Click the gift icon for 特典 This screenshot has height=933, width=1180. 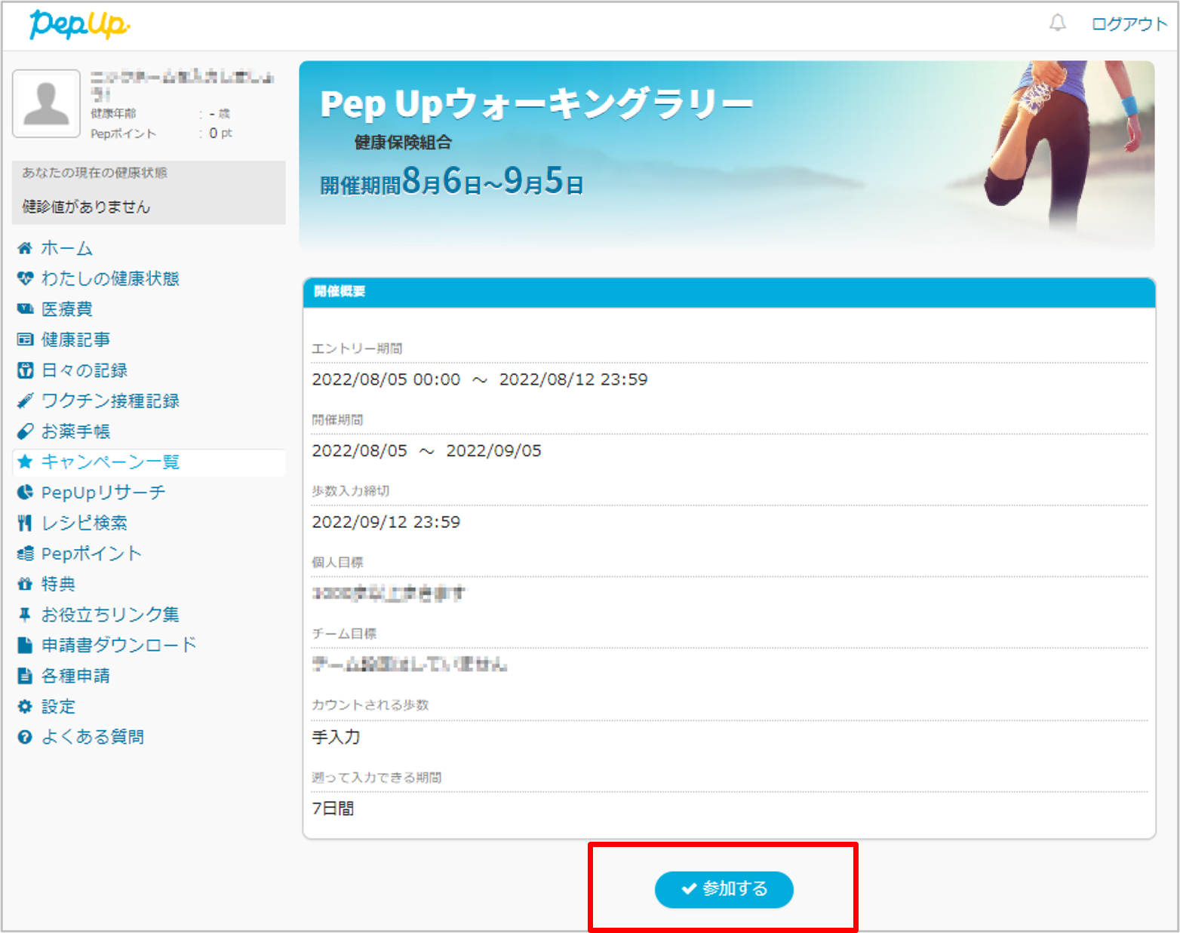coord(25,584)
